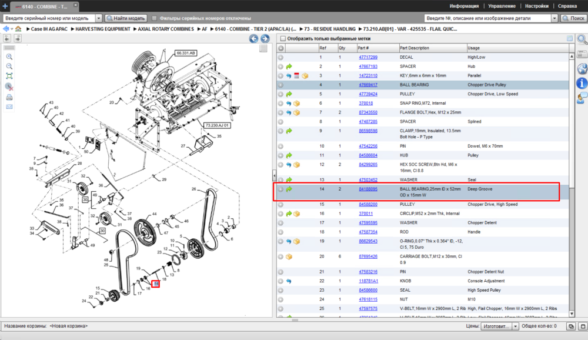Click the package icon on CARRIAGE BOLT row 20
Viewport: 588px width, 340px height.
(289, 257)
